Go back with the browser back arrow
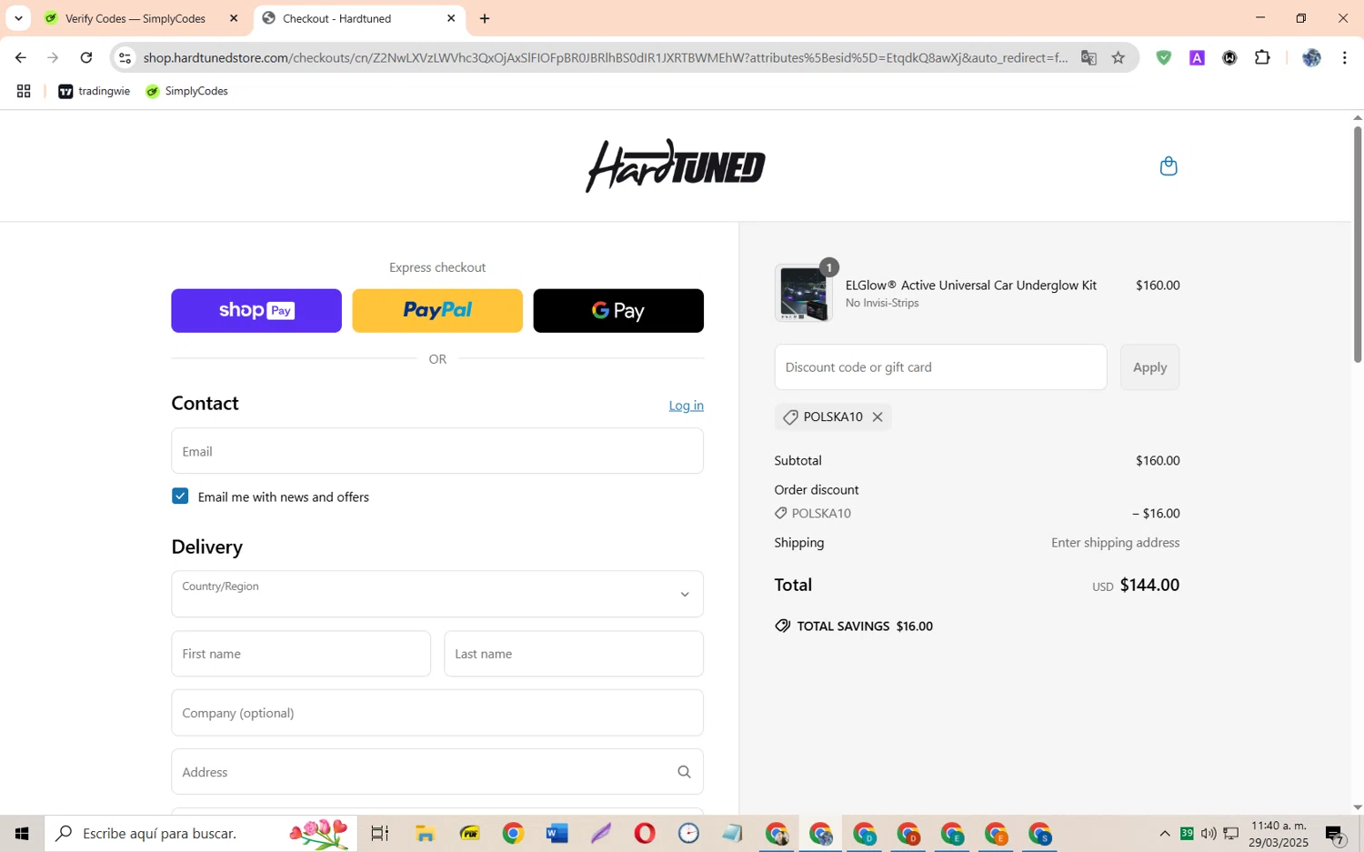Viewport: 1364px width, 852px height. coord(20,57)
